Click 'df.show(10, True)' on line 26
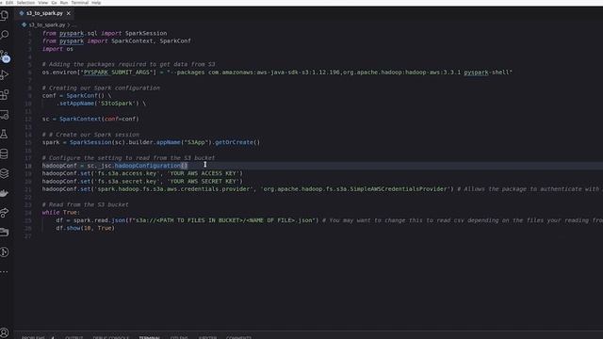 86,228
